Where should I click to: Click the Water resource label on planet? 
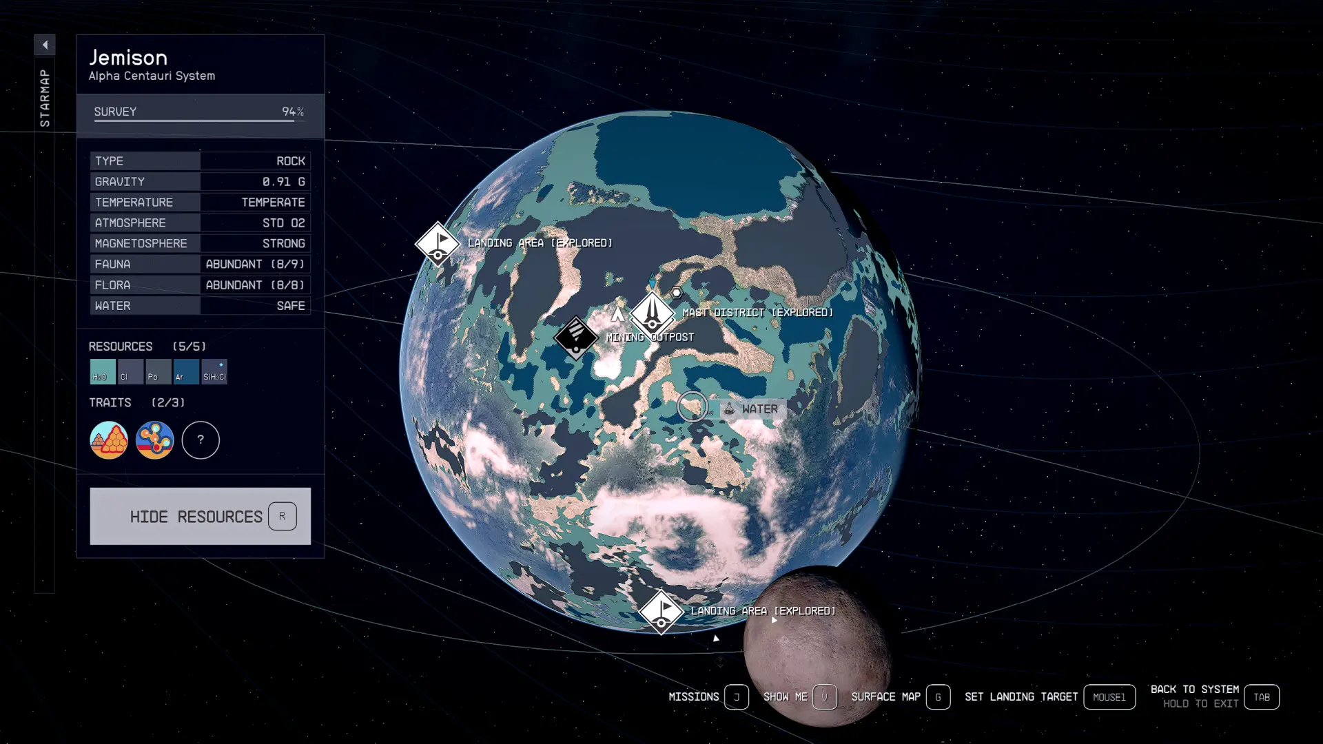pos(752,409)
